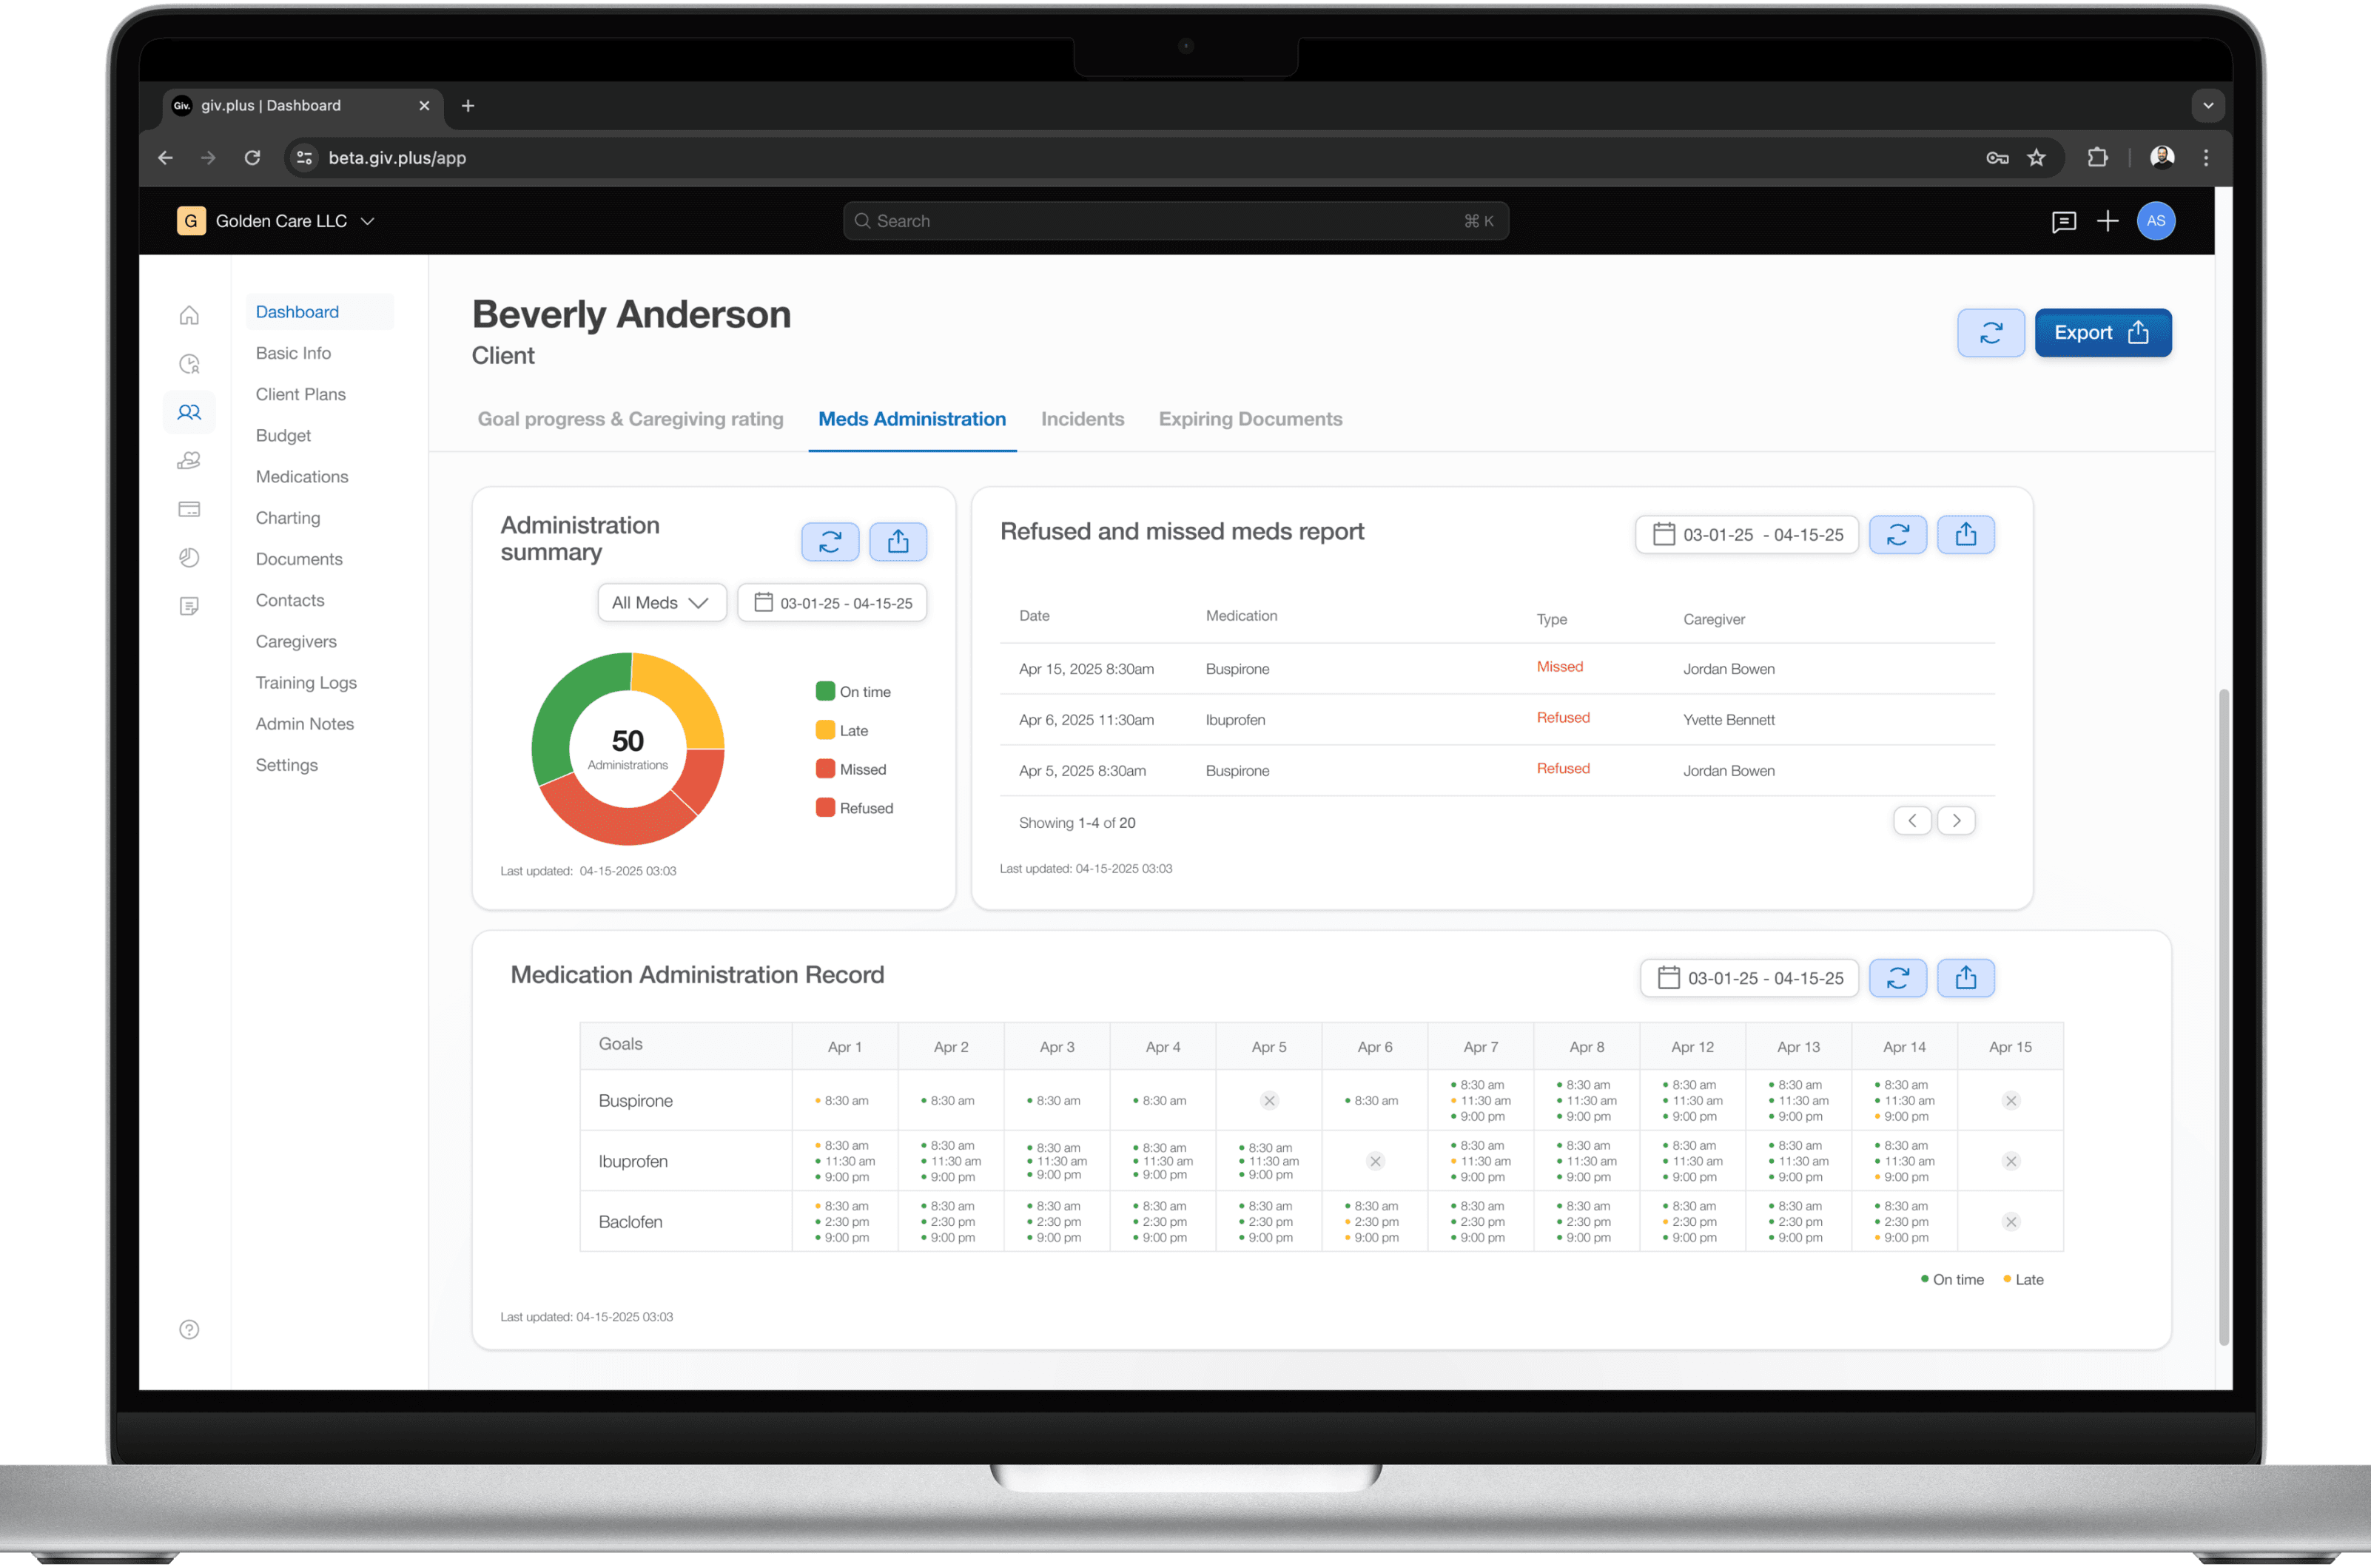
Task: Go to next page of refused meds
Action: [1955, 820]
